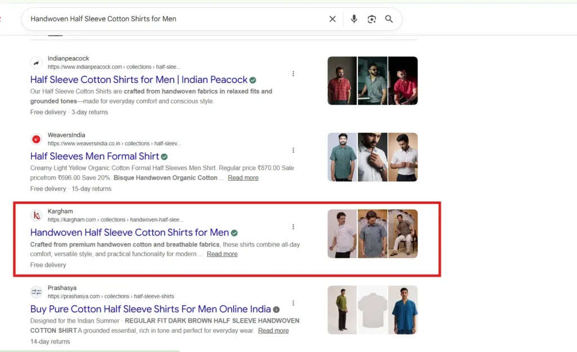577x352 pixels.
Task: Open more options for WeaversIndia result
Action: click(293, 150)
